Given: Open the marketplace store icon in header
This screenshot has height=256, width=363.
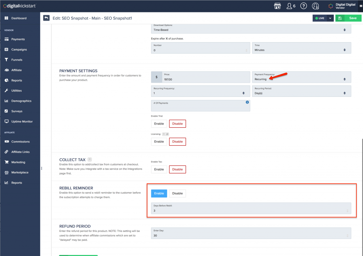Looking at the screenshot, I should 277,6.
